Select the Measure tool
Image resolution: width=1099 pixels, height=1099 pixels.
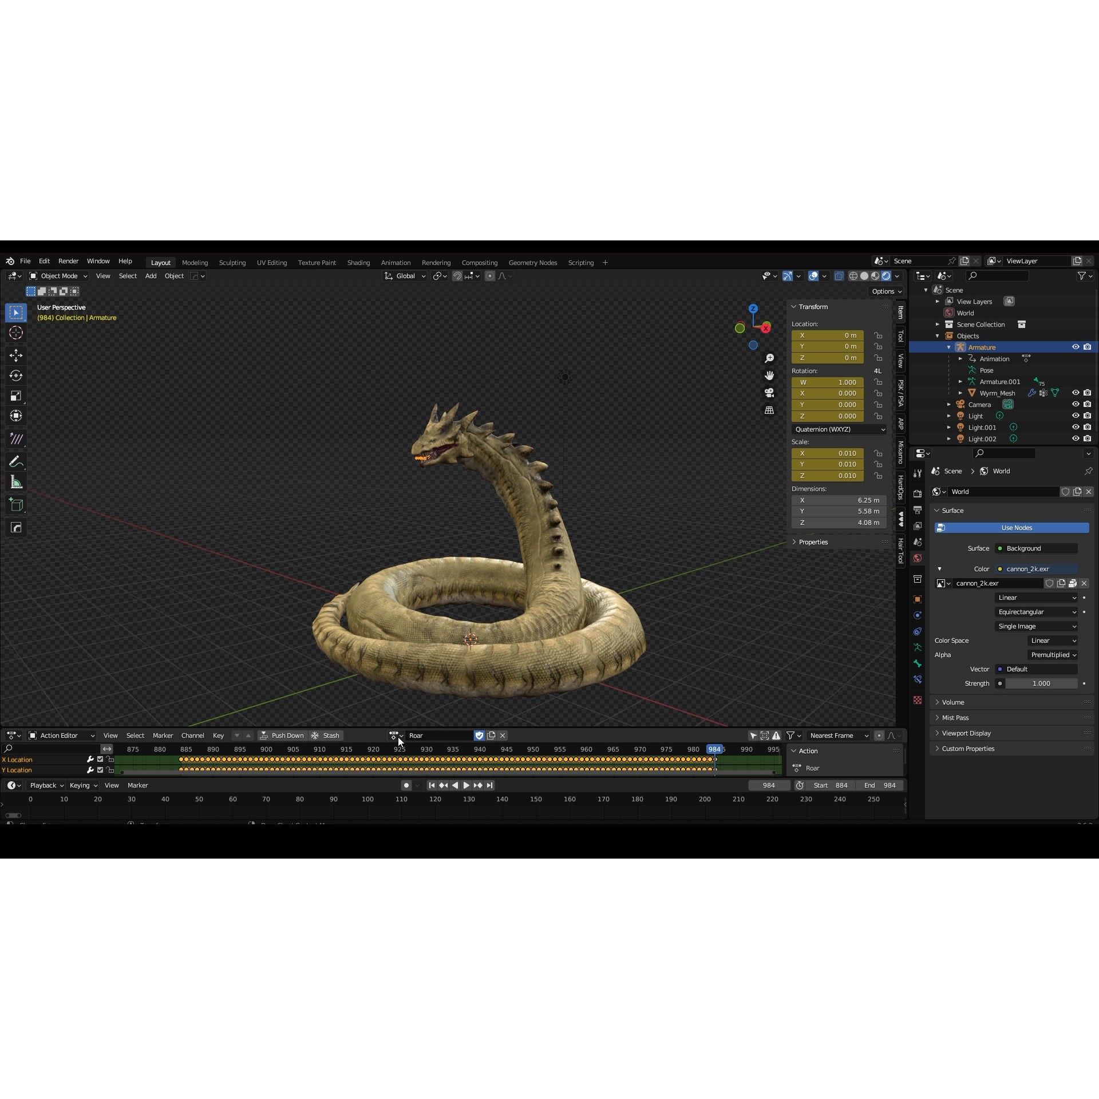[16, 481]
